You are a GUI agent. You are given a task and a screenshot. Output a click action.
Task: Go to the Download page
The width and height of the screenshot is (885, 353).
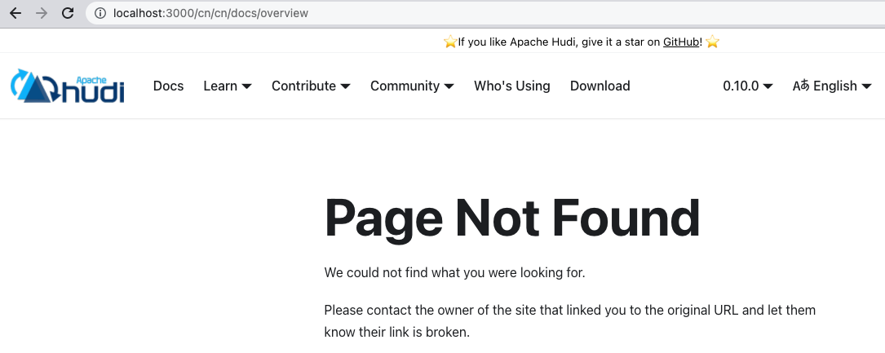click(600, 86)
